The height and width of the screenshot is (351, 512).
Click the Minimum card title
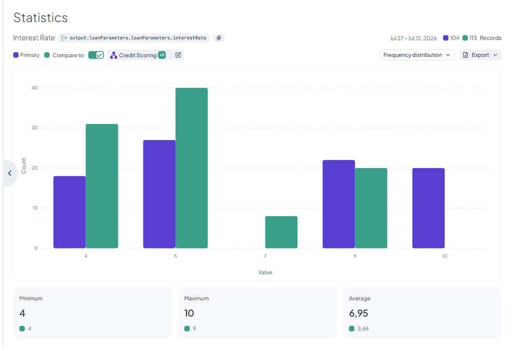coord(31,298)
